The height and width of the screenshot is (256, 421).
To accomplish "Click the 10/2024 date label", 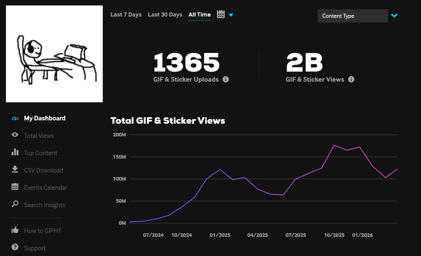I will pyautogui.click(x=182, y=235).
